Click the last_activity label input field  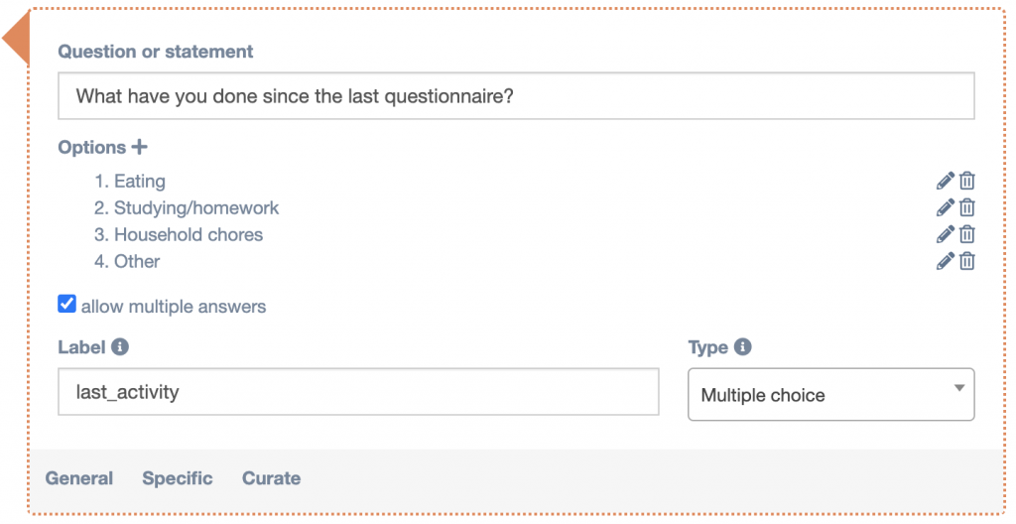click(x=358, y=392)
